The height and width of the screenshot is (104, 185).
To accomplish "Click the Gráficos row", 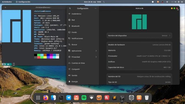I will tap(139, 62).
